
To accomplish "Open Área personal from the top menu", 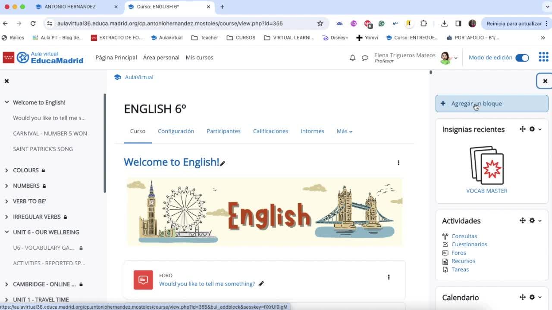I will coord(161,57).
